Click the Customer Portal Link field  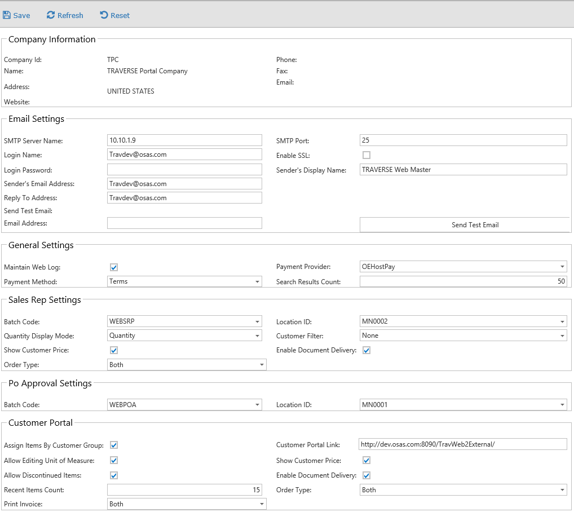point(463,444)
